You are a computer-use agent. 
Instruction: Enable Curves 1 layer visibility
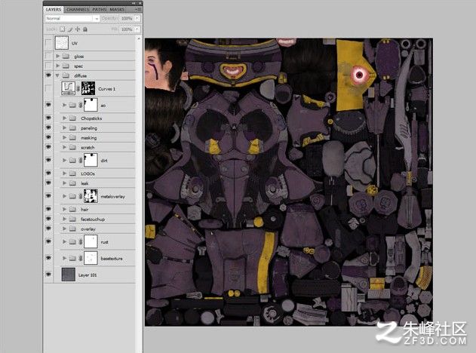click(48, 88)
